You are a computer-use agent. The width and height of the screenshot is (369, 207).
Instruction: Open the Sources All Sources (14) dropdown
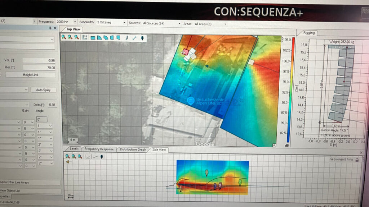click(x=179, y=24)
